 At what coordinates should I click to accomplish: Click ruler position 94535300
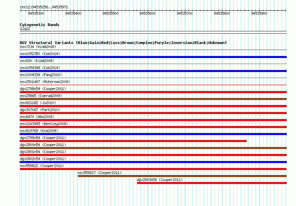pos(36,13)
